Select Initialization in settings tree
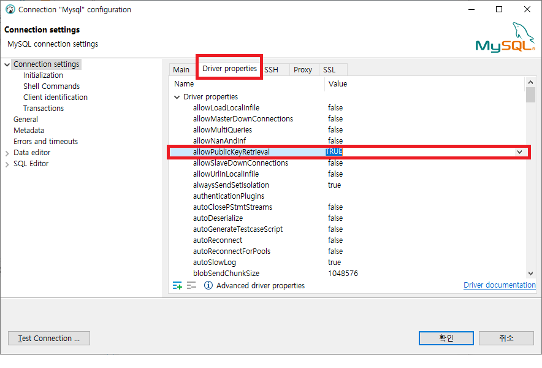The image size is (542, 368). (43, 75)
